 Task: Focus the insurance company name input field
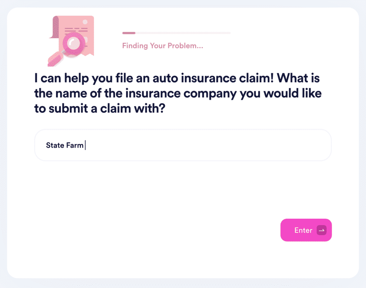(183, 145)
